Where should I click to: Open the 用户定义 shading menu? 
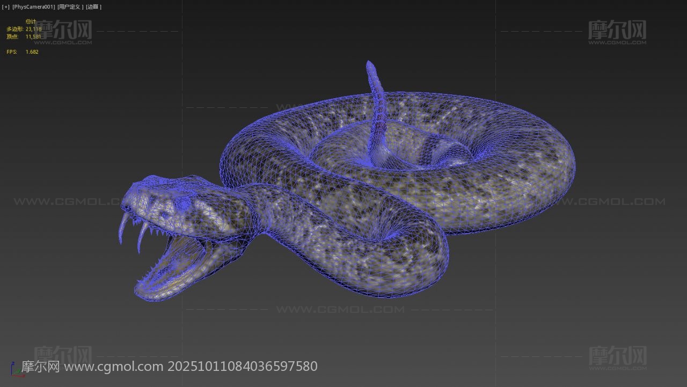[70, 7]
